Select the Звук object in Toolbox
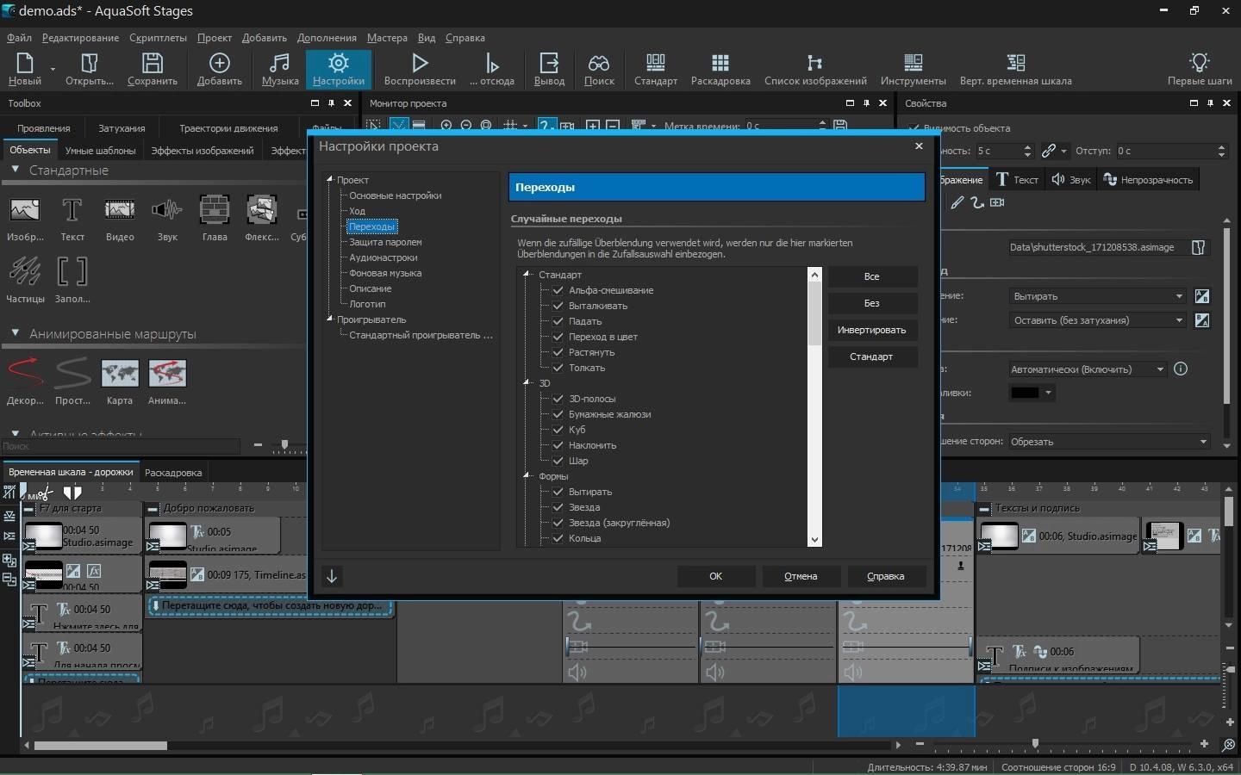This screenshot has height=775, width=1241. pos(167,219)
